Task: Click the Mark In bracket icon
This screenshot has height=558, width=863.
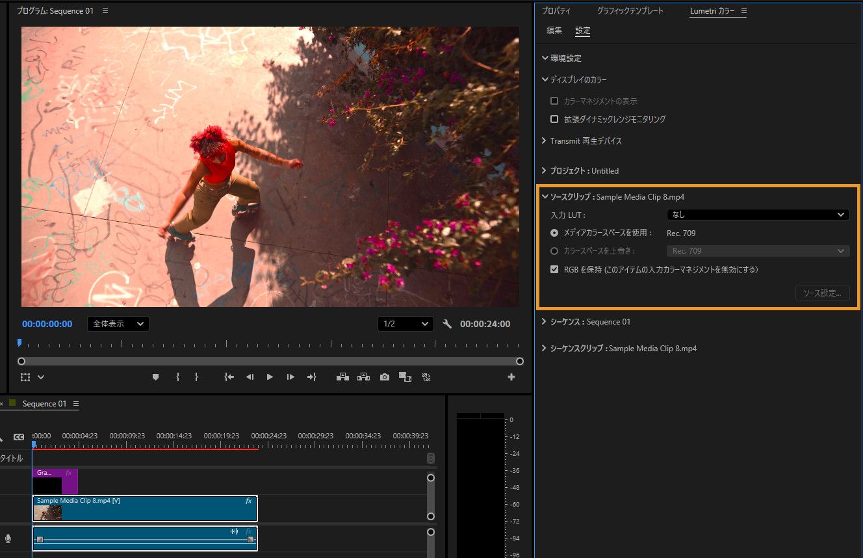Action: (177, 377)
